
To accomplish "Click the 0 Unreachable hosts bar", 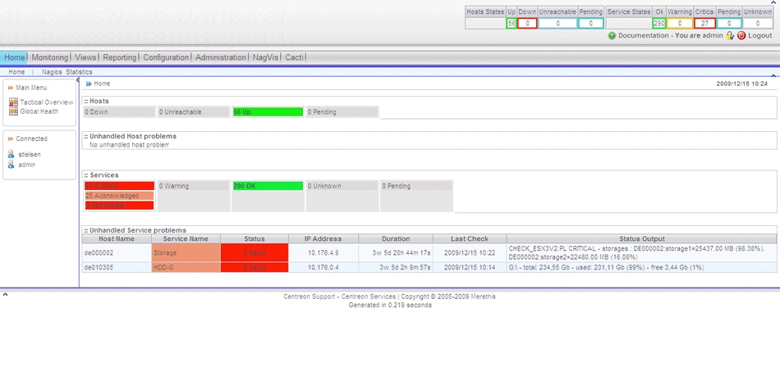I will pos(194,112).
